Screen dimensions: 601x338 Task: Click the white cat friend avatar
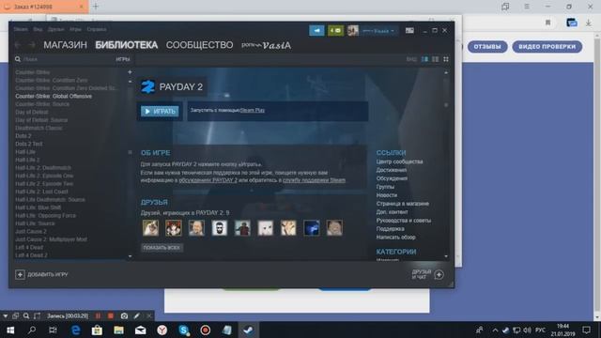266,228
